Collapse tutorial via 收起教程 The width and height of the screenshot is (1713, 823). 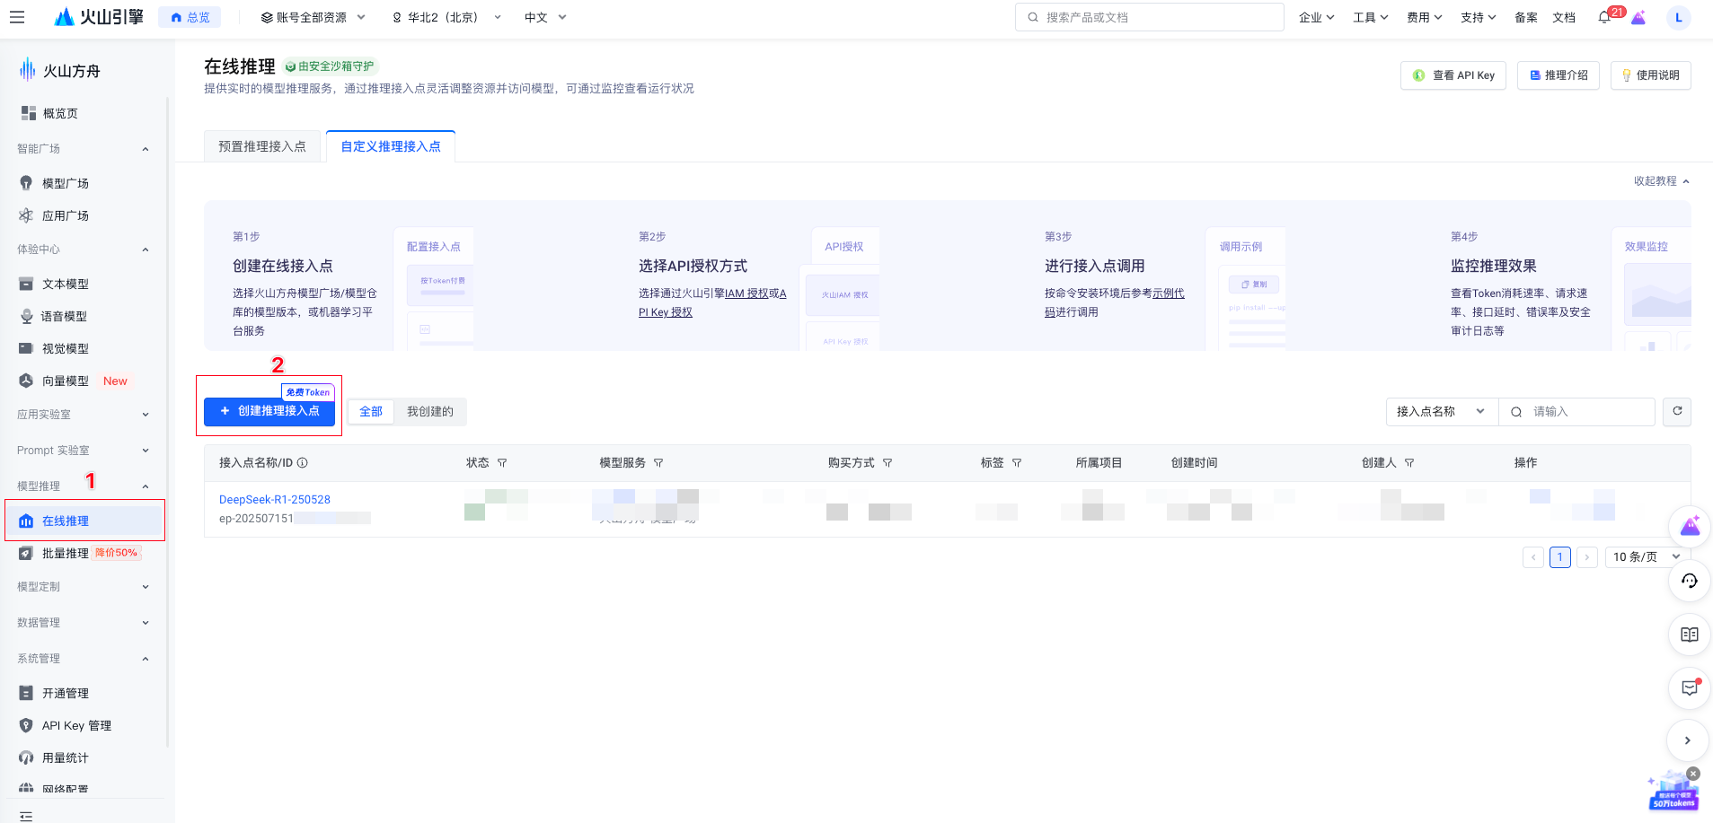tap(1661, 181)
